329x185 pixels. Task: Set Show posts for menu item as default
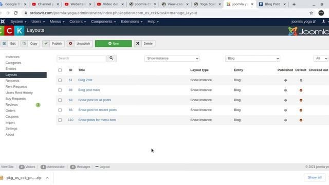[x=301, y=120]
